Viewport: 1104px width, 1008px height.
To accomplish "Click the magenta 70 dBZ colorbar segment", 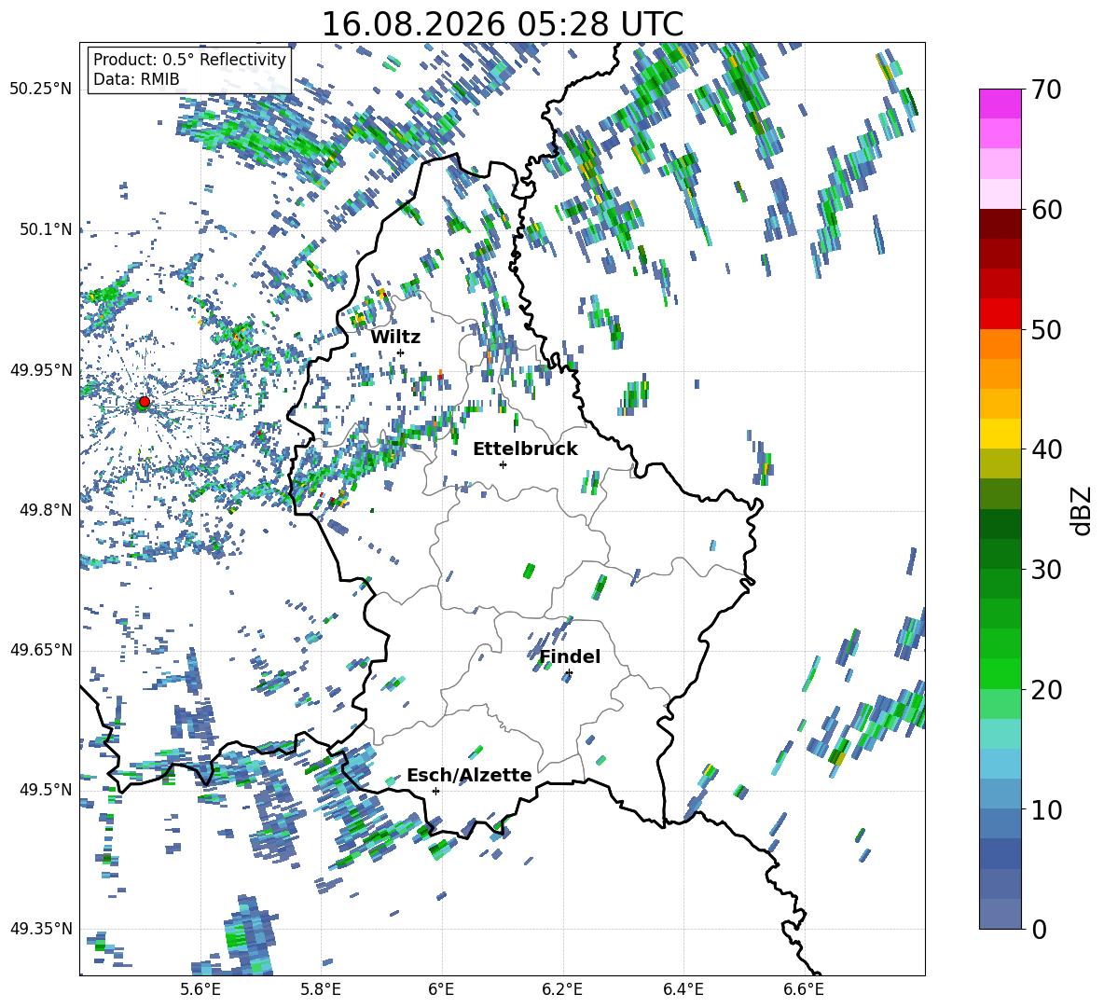I will pos(1000,104).
